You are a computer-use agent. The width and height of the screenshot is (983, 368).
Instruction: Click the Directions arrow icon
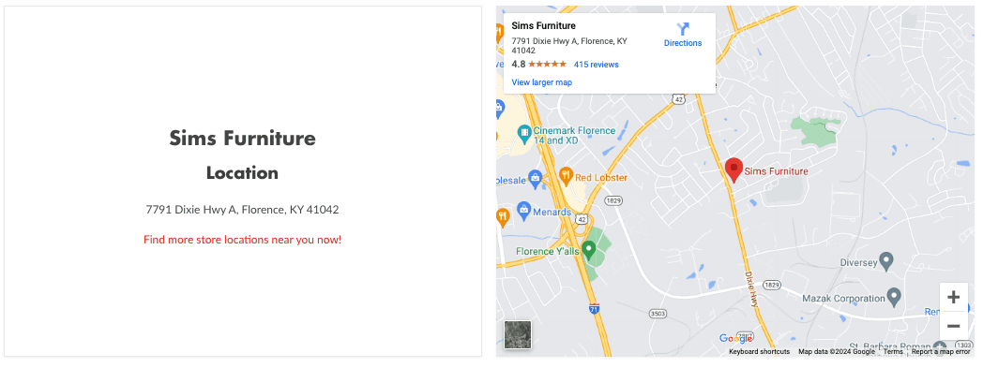683,29
